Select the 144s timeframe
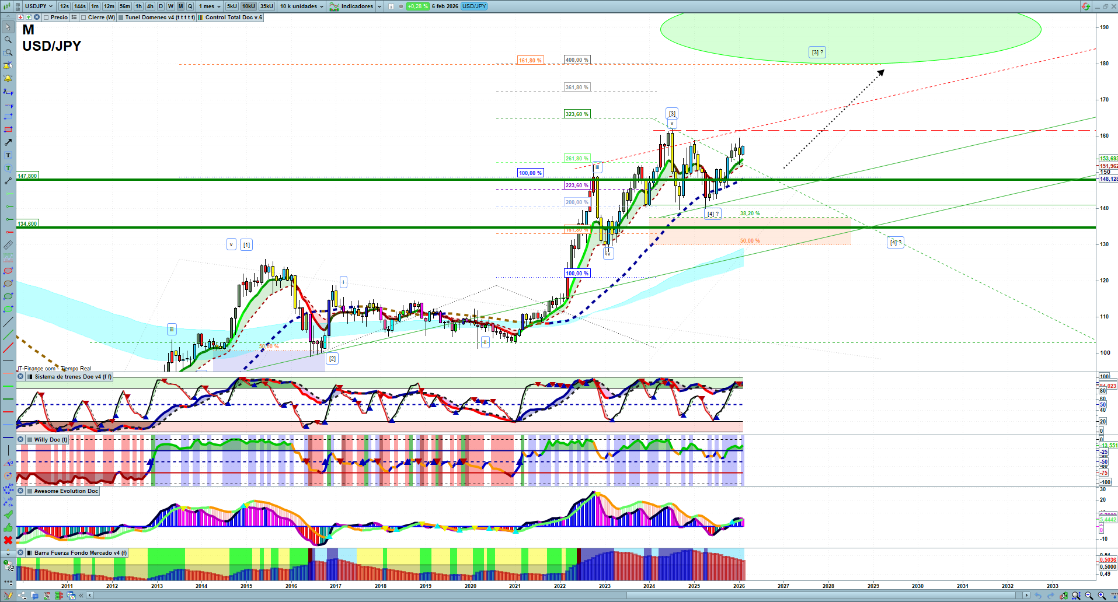Screen dimensions: 1118x602 click(80, 6)
